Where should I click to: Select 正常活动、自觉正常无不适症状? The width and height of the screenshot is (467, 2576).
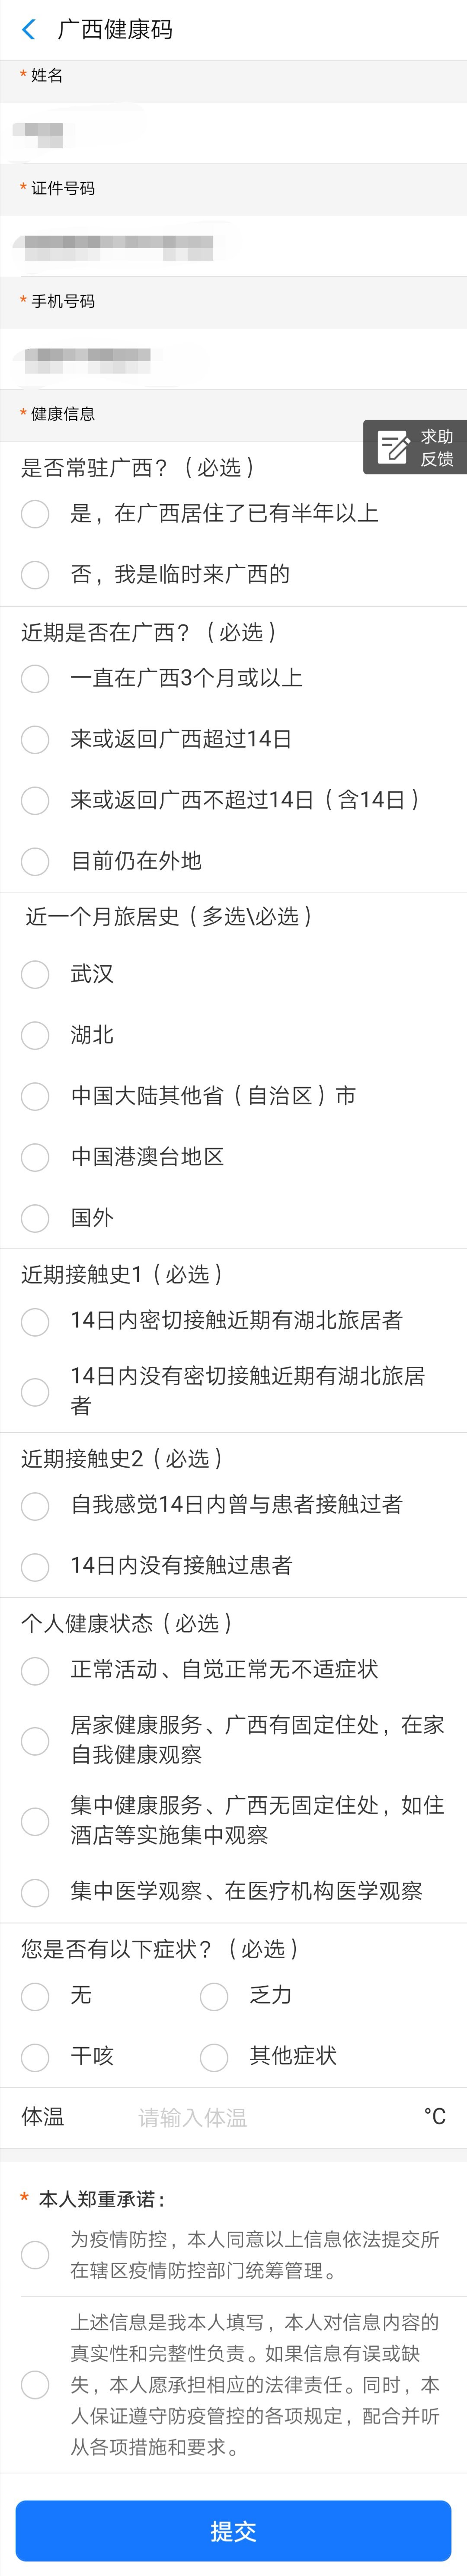35,1671
